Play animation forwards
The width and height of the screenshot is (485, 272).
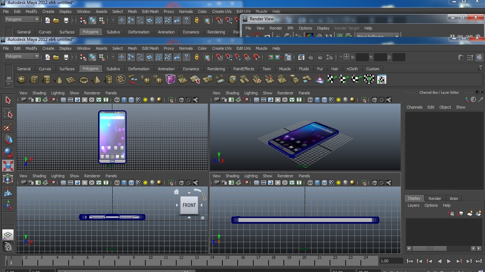tap(449, 261)
